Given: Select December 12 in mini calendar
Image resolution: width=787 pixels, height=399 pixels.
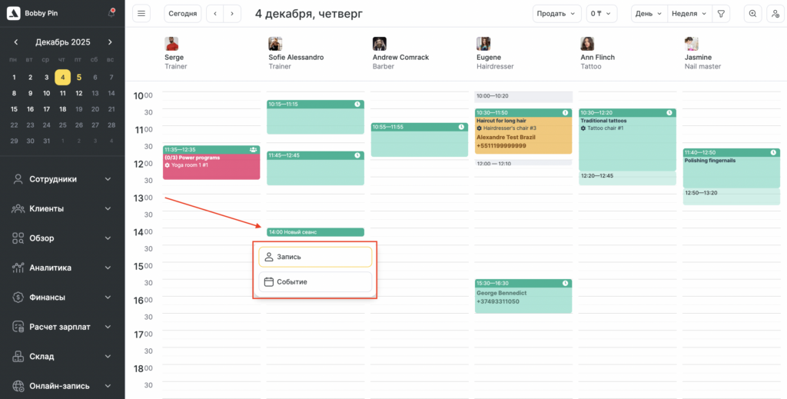Looking at the screenshot, I should [78, 93].
